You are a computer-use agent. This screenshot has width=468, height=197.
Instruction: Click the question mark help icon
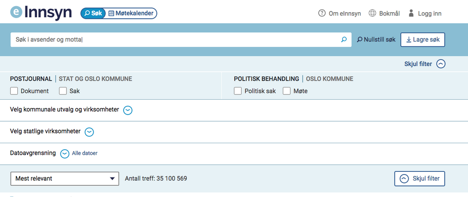322,14
